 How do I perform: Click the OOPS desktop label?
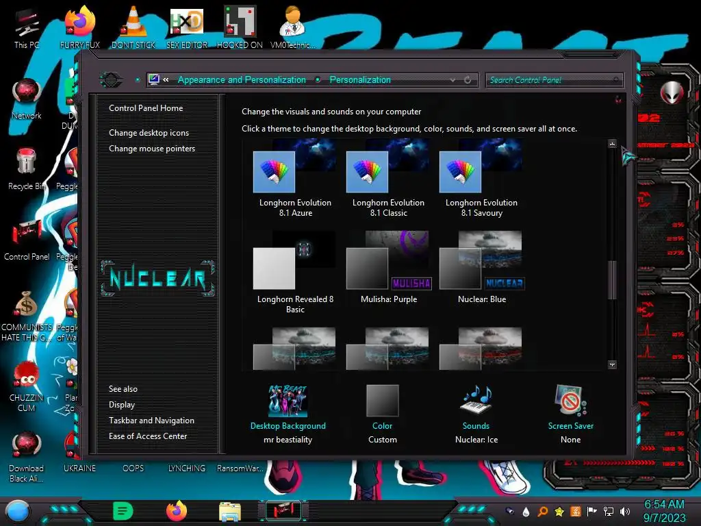pos(133,468)
